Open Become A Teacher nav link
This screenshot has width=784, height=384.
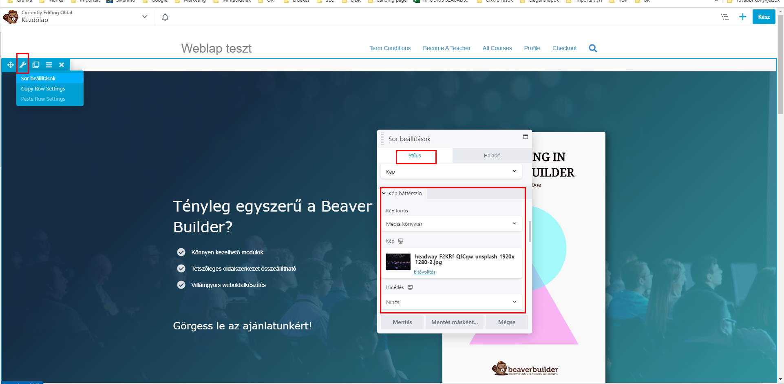[x=447, y=48]
